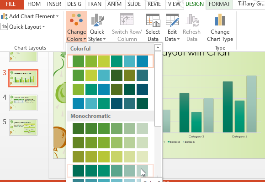Open the Change Colors dropdown

click(76, 26)
